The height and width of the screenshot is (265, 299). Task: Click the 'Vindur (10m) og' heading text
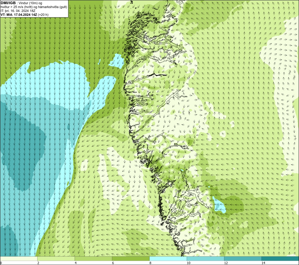[x=30, y=3]
